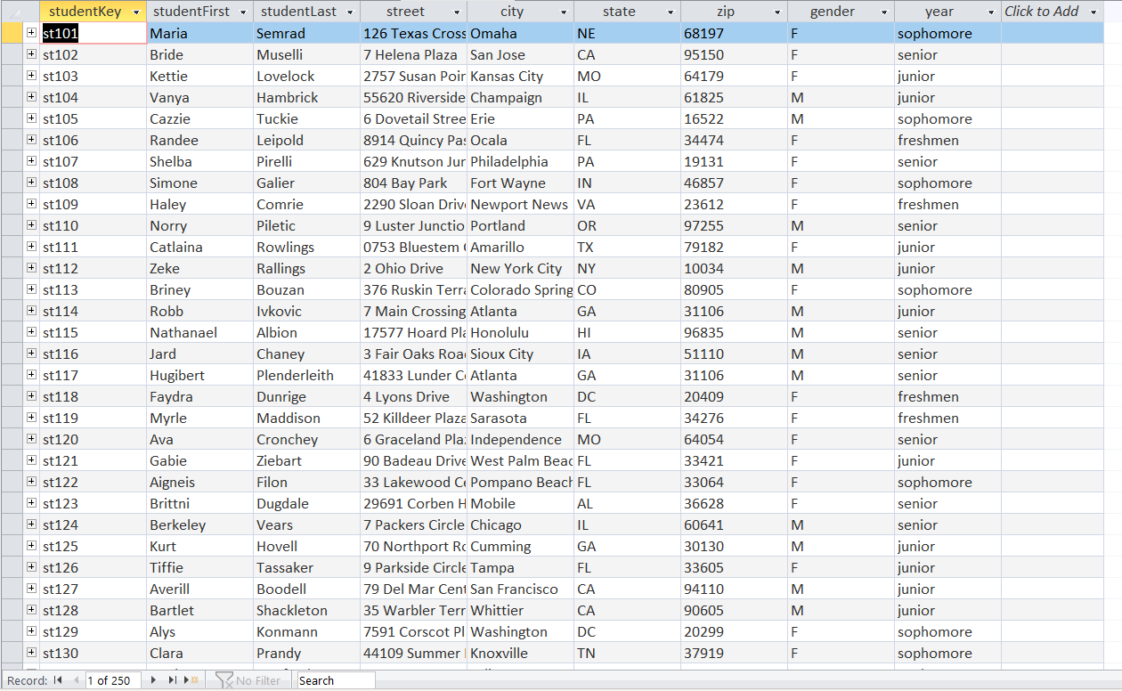Jump to the first record
This screenshot has height=691, width=1122.
pos(56,679)
